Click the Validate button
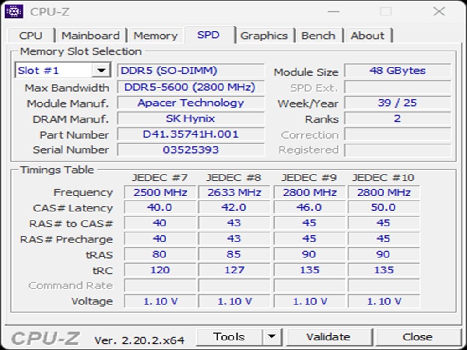 click(x=328, y=337)
